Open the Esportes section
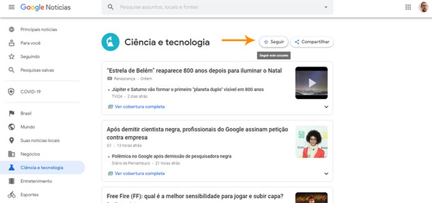Image resolution: width=432 pixels, height=203 pixels. coord(29,195)
